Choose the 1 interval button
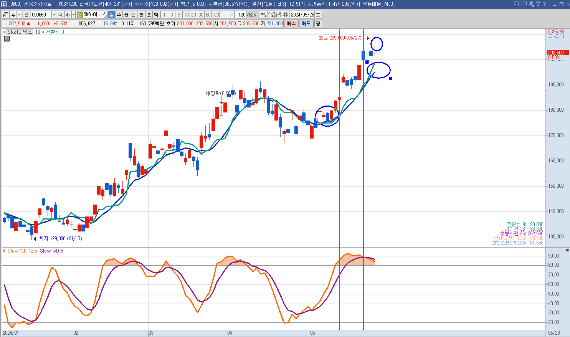 (x=164, y=15)
